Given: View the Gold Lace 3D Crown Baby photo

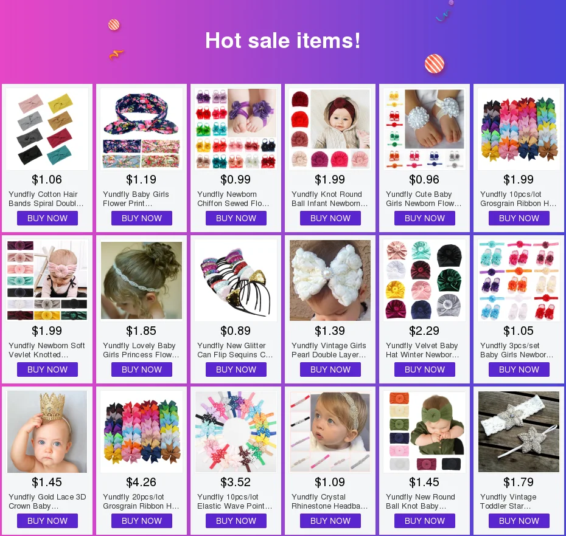Looking at the screenshot, I should tap(47, 432).
